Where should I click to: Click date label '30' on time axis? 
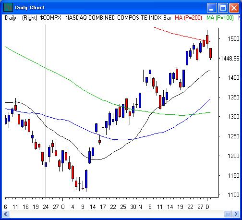coord(133,207)
